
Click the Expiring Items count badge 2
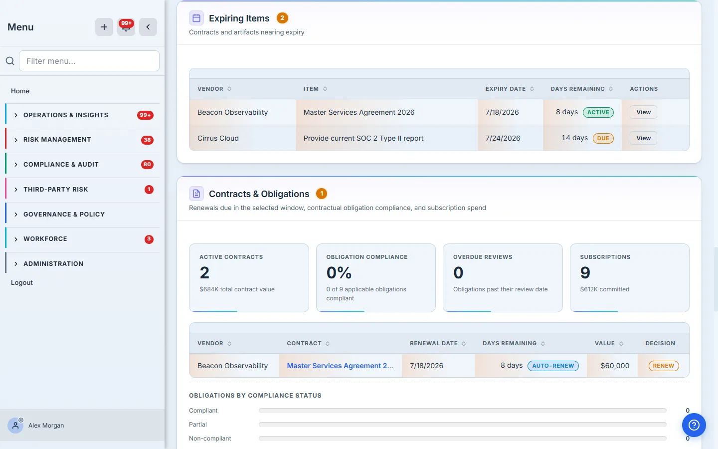click(x=282, y=18)
